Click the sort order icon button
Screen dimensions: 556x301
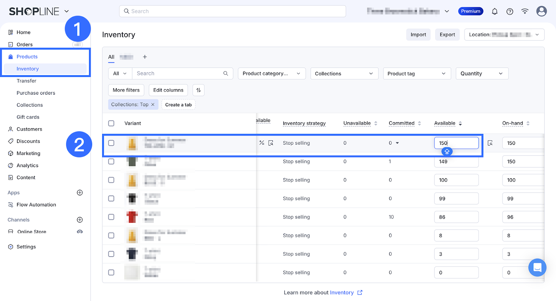click(x=198, y=90)
